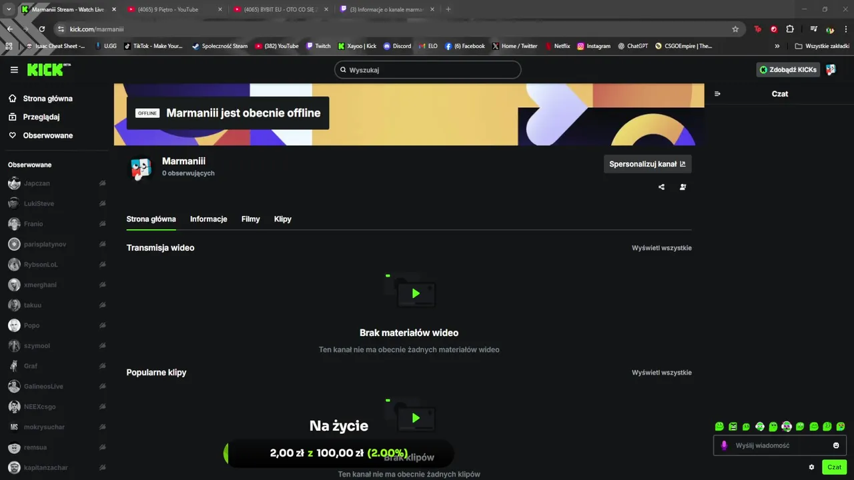
Task: Click the Na życie donation progress bar
Action: click(x=339, y=453)
